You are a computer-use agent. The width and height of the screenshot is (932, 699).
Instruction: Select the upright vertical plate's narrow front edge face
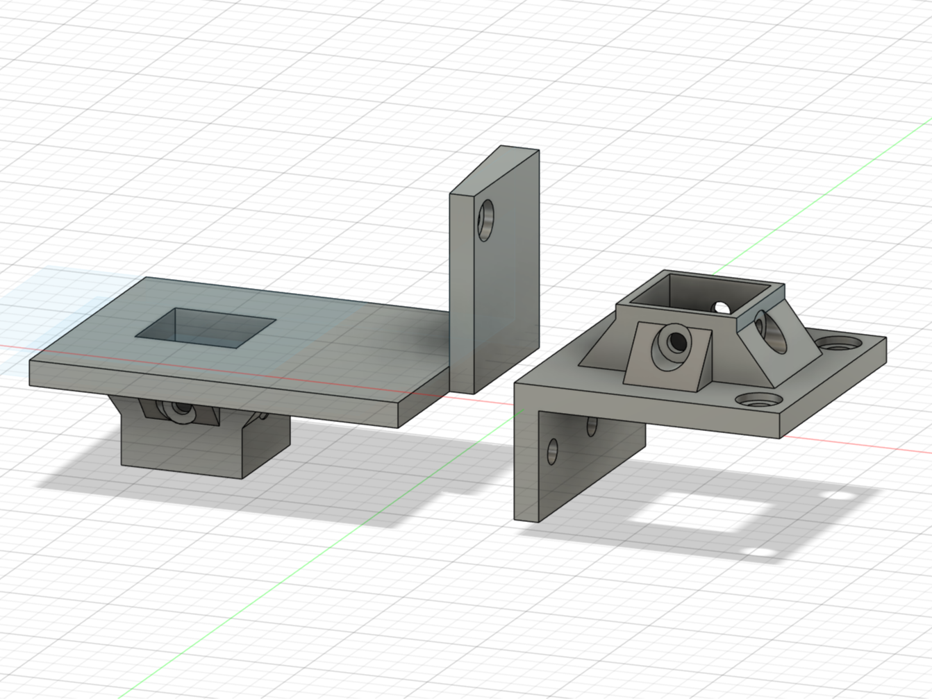(462, 292)
